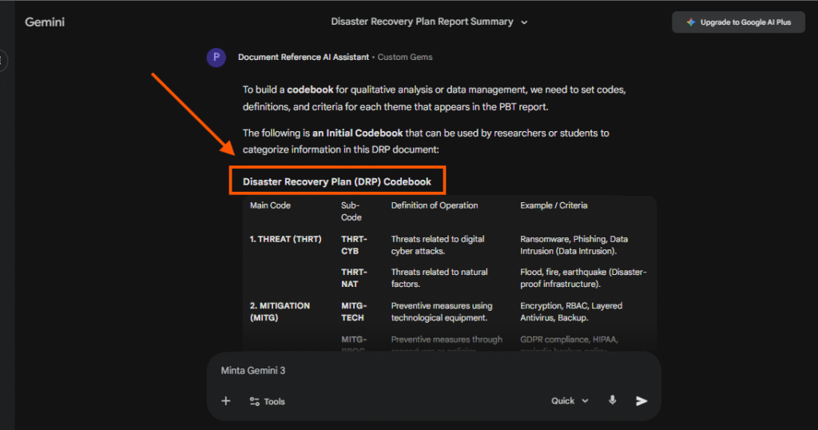
Task: Click the Example / Criteria column header
Action: tap(554, 205)
